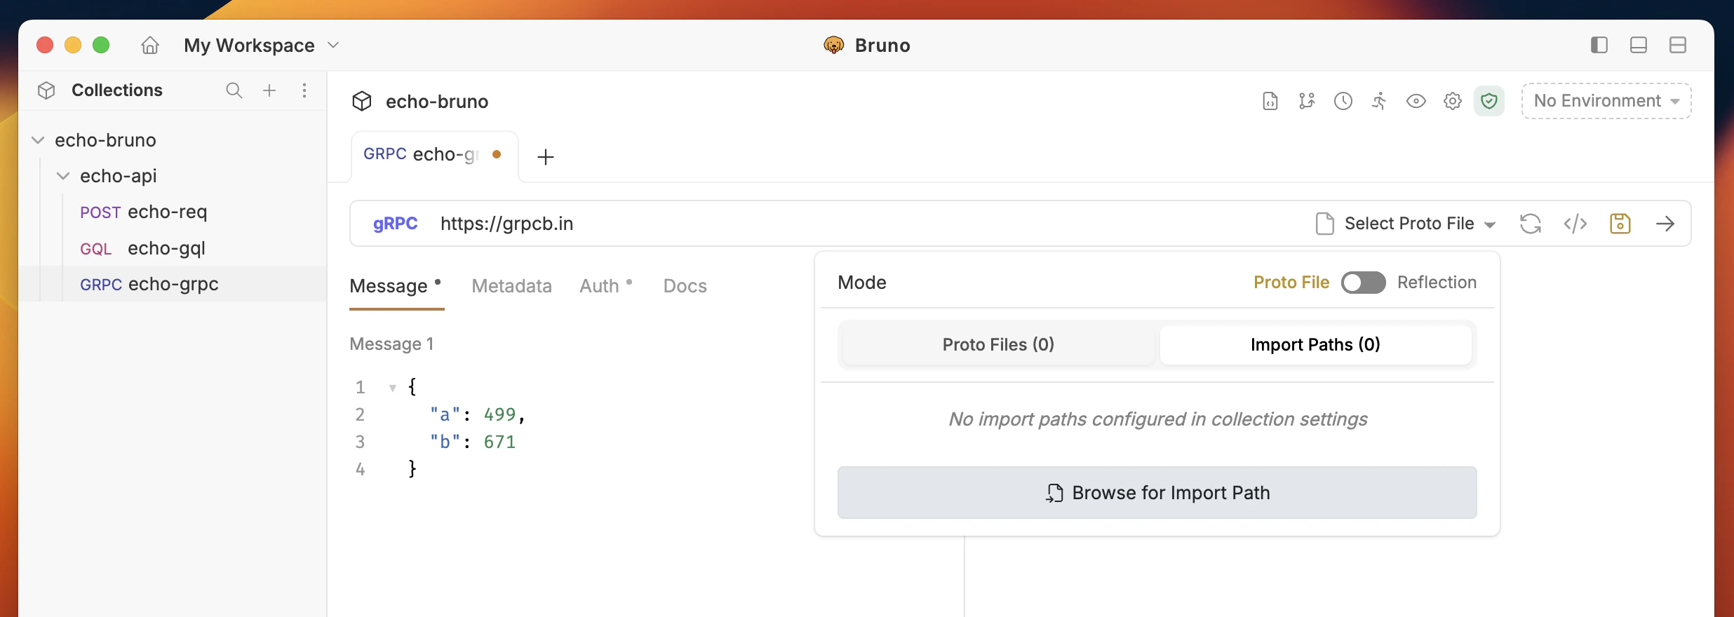Fold the JSON object at line 1
This screenshot has width=1734, height=617.
pyautogui.click(x=392, y=388)
